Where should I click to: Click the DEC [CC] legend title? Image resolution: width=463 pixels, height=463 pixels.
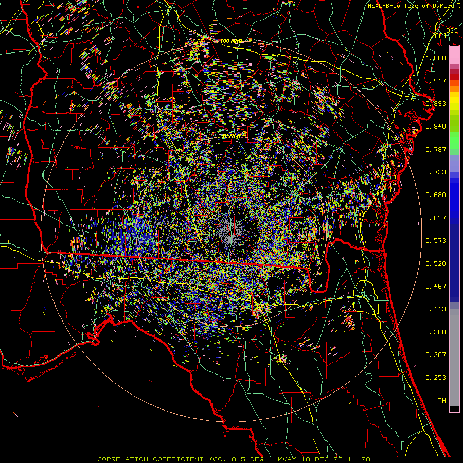(x=446, y=33)
